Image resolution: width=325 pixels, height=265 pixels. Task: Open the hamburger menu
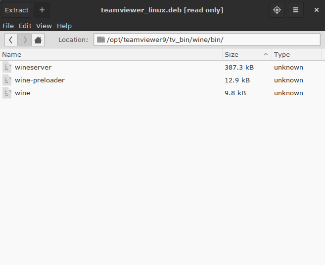[x=296, y=10]
